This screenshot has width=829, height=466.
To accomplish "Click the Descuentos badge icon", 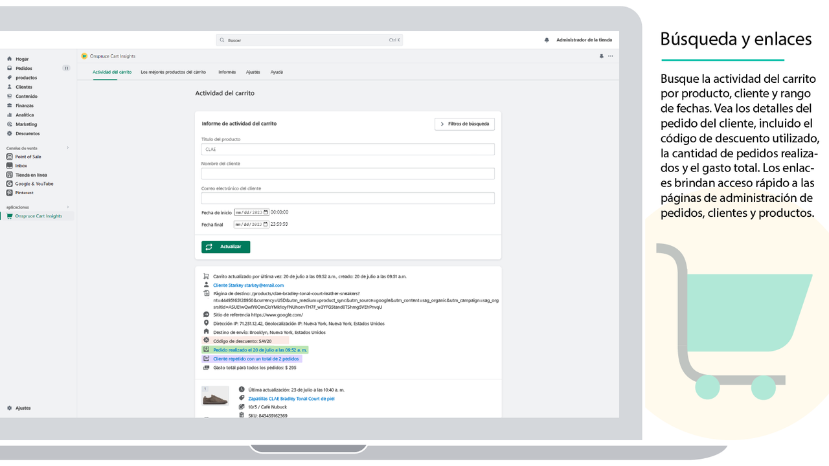I will point(10,133).
